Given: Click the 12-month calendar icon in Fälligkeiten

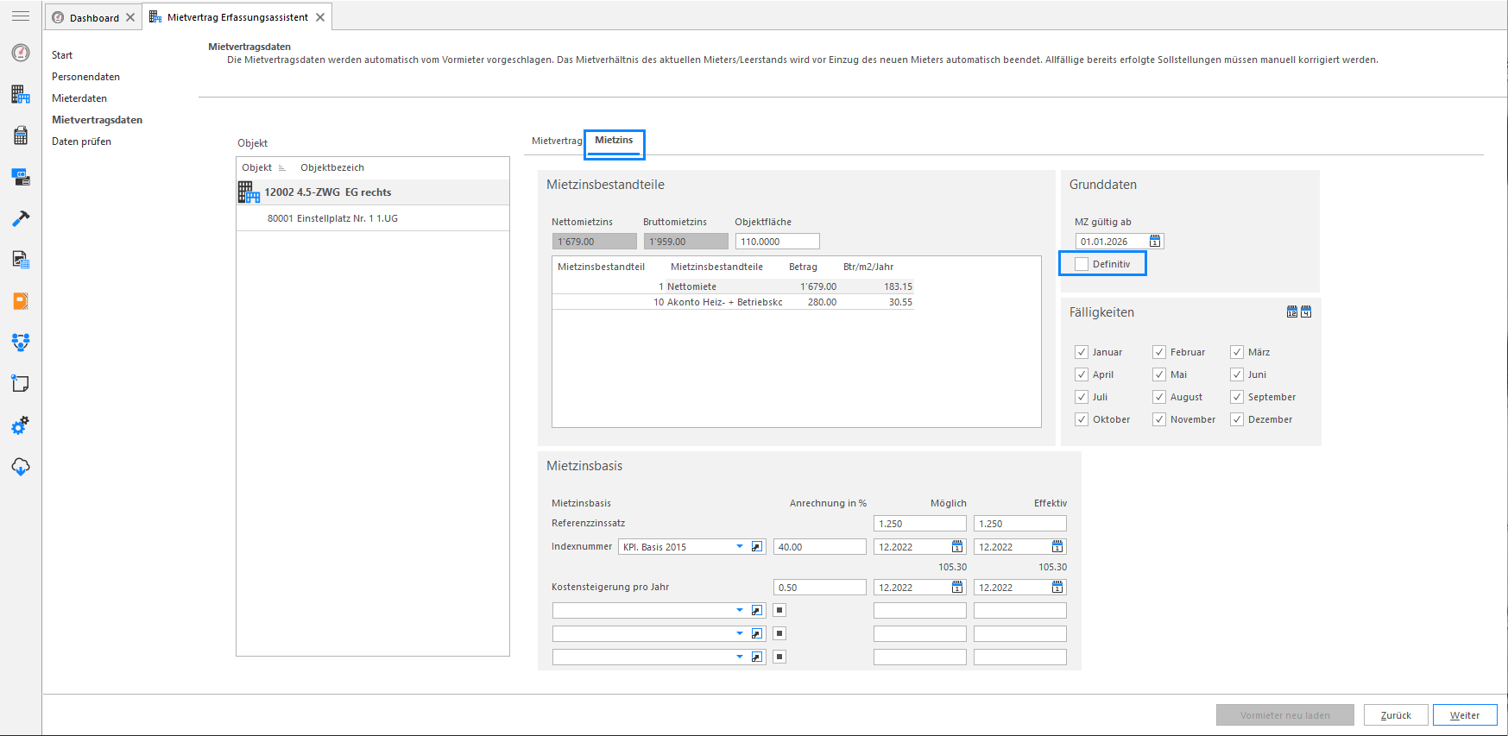Looking at the screenshot, I should pyautogui.click(x=1292, y=311).
